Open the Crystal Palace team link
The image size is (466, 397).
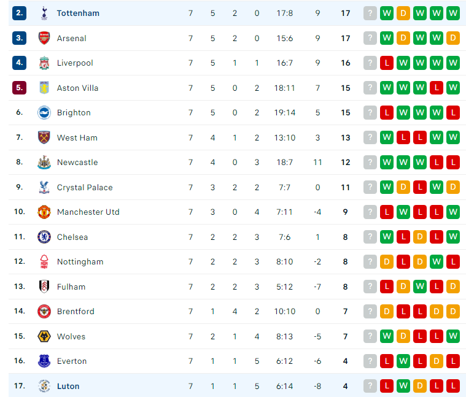click(85, 187)
